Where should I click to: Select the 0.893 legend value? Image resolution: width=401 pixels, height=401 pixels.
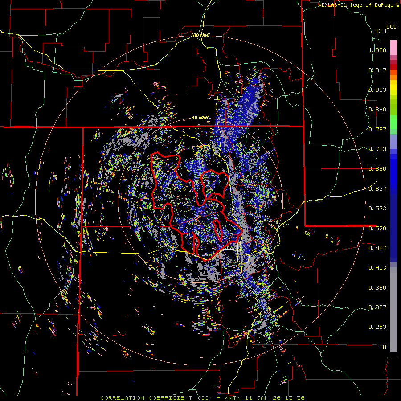pos(377,90)
